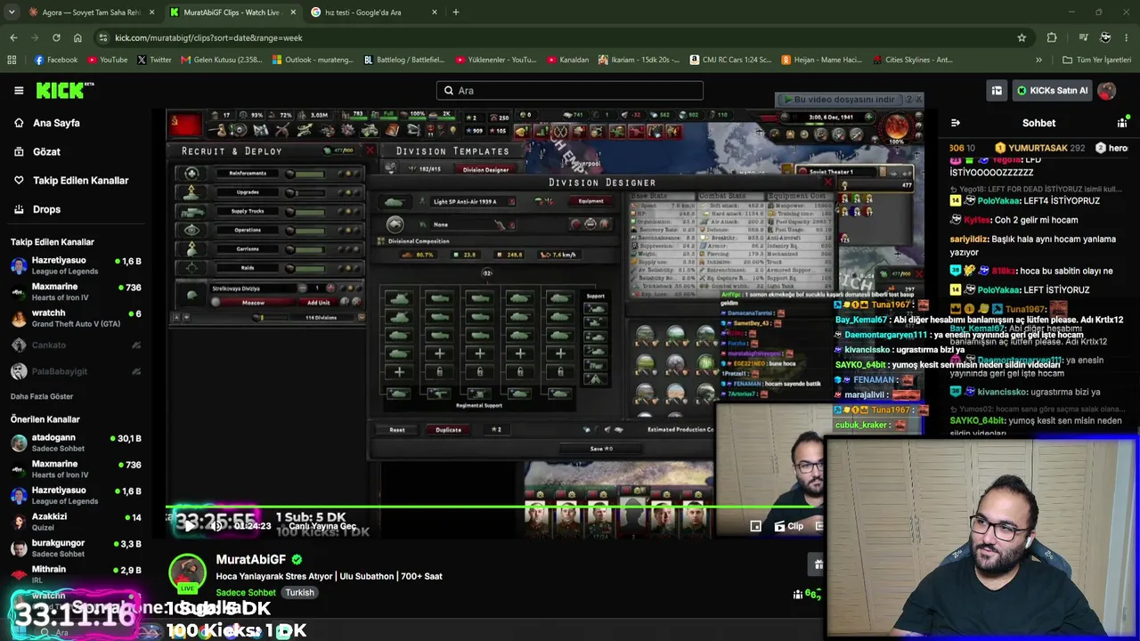The image size is (1140, 641).
Task: Open the Outlook bookmark
Action: pyautogui.click(x=313, y=60)
